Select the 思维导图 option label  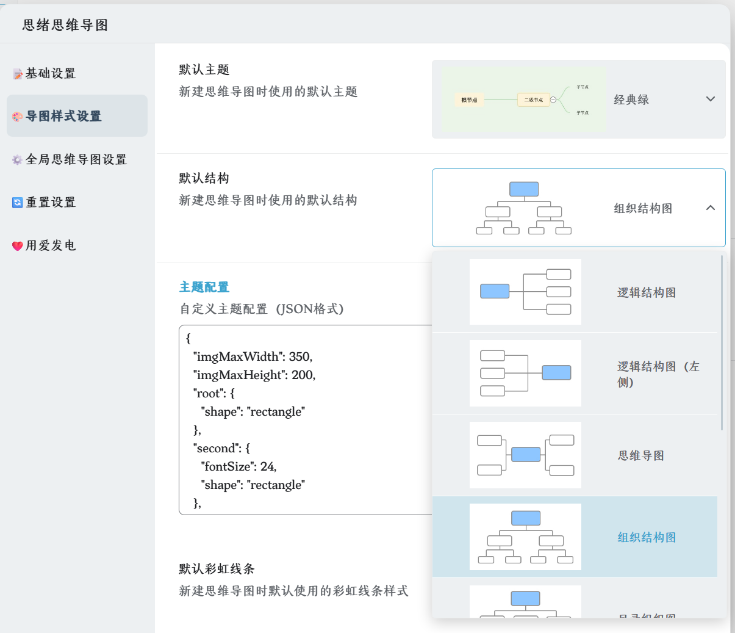pos(640,455)
